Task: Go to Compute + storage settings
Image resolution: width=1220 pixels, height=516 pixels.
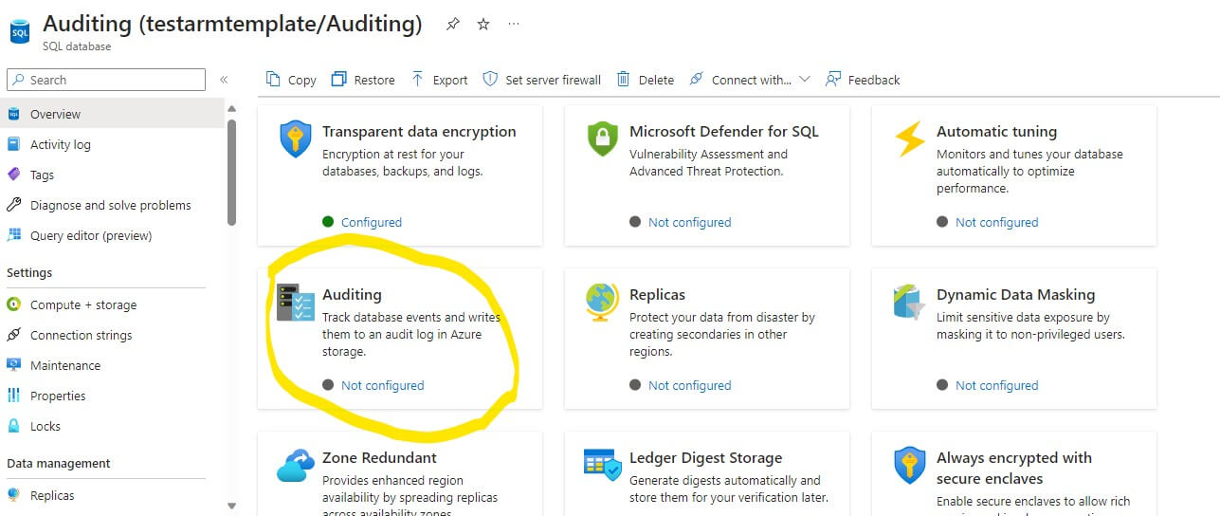Action: click(82, 304)
